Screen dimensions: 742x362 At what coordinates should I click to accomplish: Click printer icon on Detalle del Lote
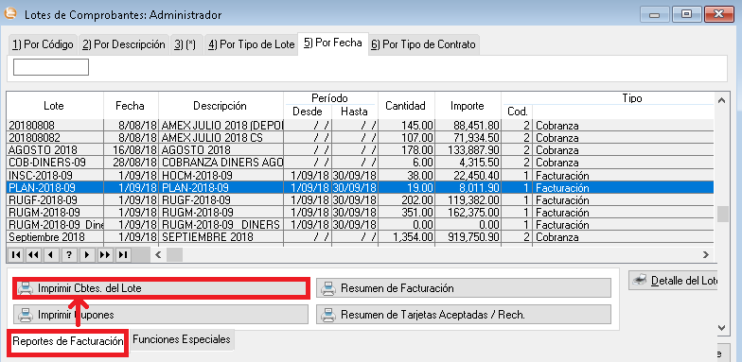(x=640, y=280)
